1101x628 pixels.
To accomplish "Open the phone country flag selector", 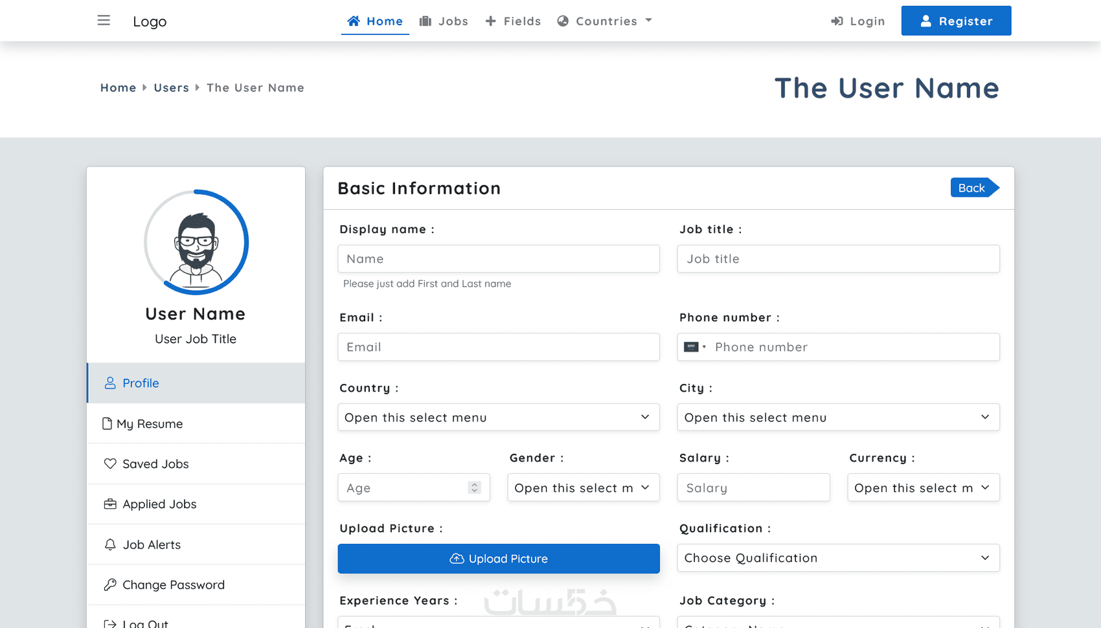I will (x=694, y=346).
